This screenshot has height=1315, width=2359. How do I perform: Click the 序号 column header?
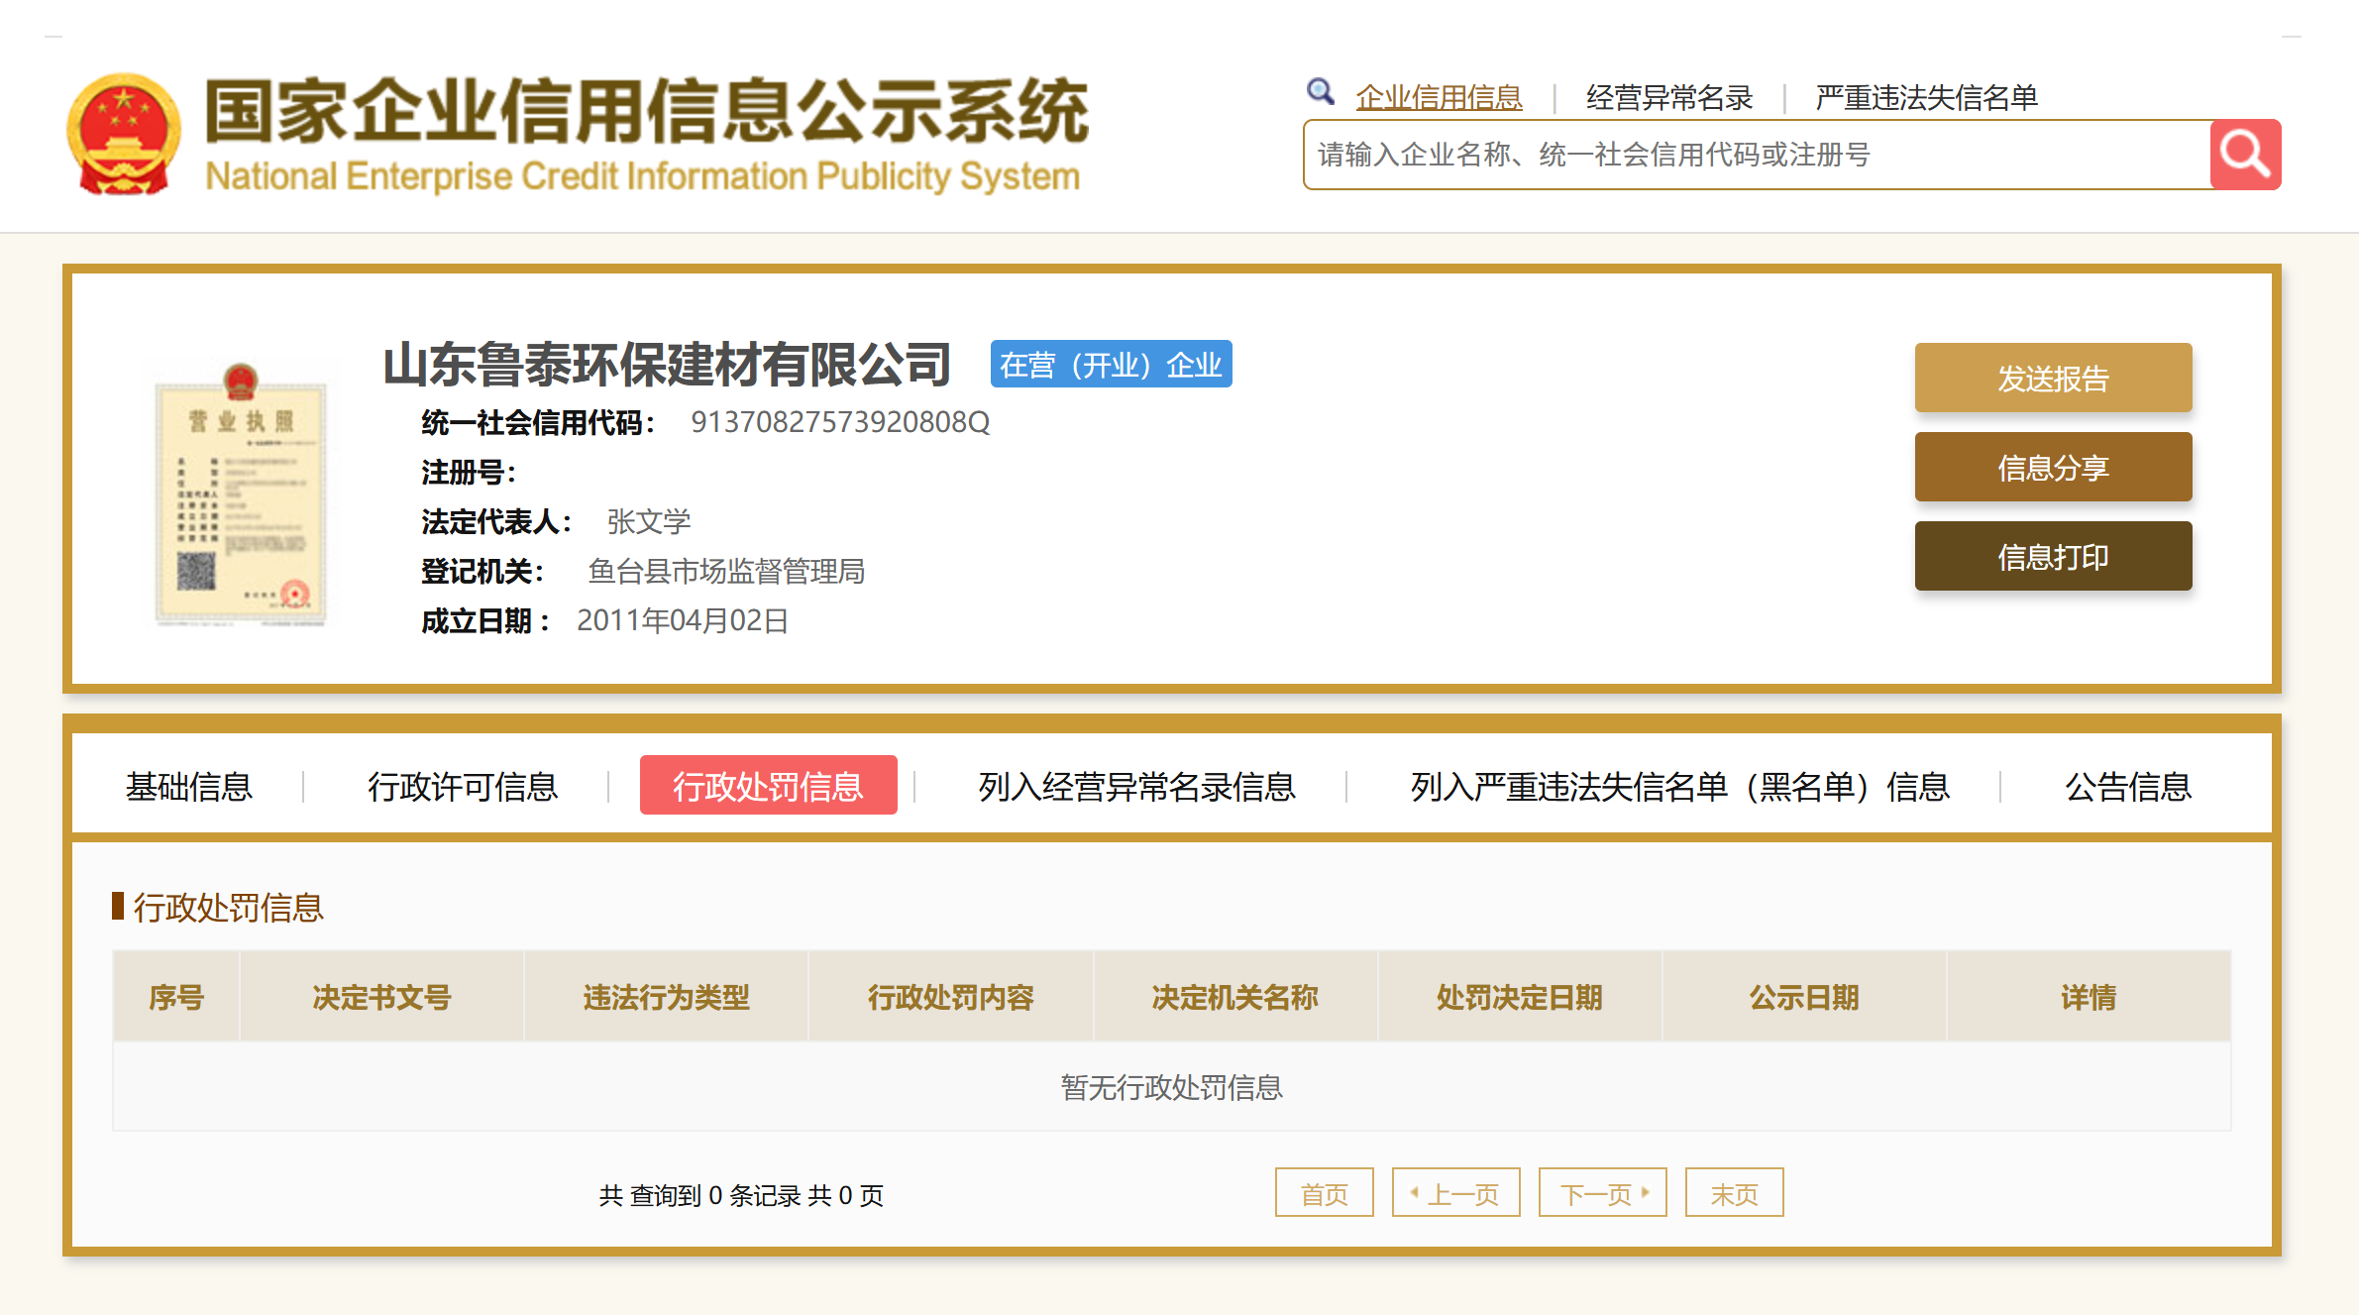[x=176, y=997]
